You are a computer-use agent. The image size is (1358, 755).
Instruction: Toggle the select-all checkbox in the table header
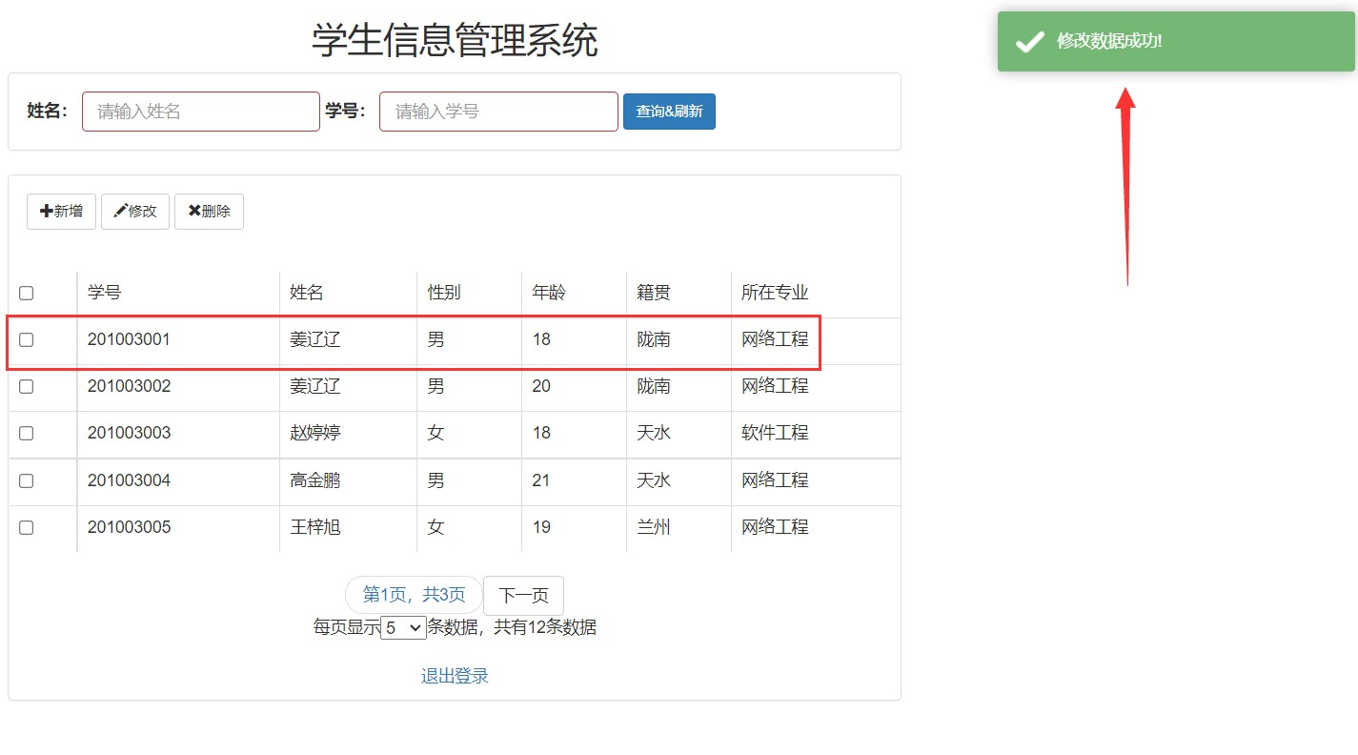click(x=27, y=293)
